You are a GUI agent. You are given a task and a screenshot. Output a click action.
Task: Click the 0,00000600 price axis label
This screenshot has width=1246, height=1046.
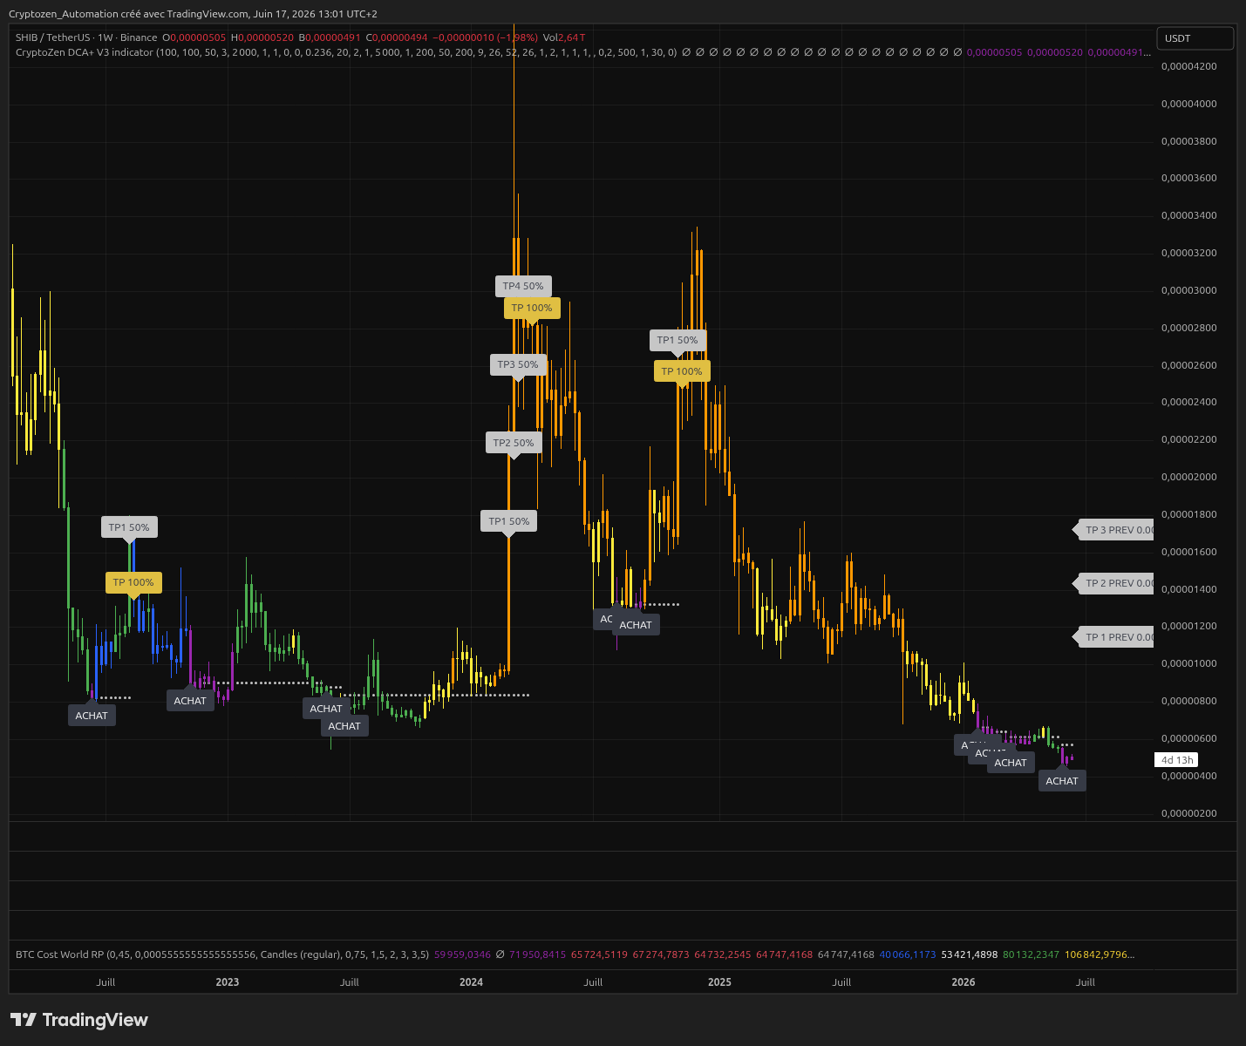coord(1189,738)
